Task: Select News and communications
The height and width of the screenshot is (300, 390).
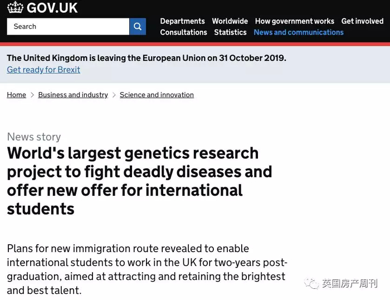Action: pyautogui.click(x=299, y=32)
